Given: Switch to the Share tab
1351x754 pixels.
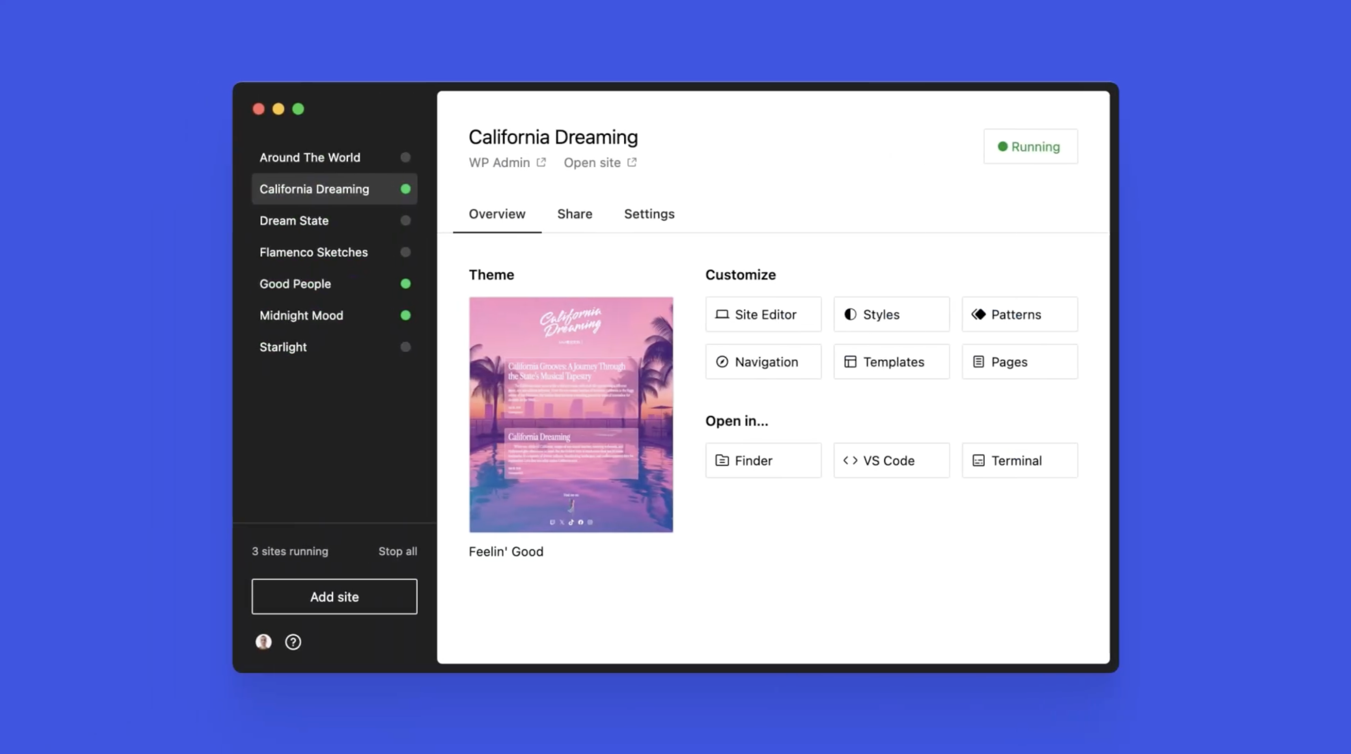Looking at the screenshot, I should 574,214.
